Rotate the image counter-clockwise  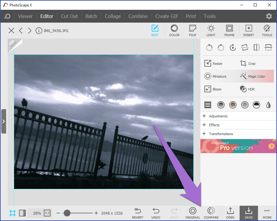[209, 47]
